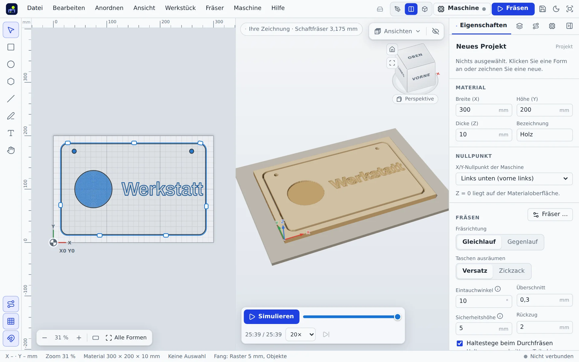Open the Datei menu
Viewport: 579px width, 362px height.
click(x=35, y=8)
